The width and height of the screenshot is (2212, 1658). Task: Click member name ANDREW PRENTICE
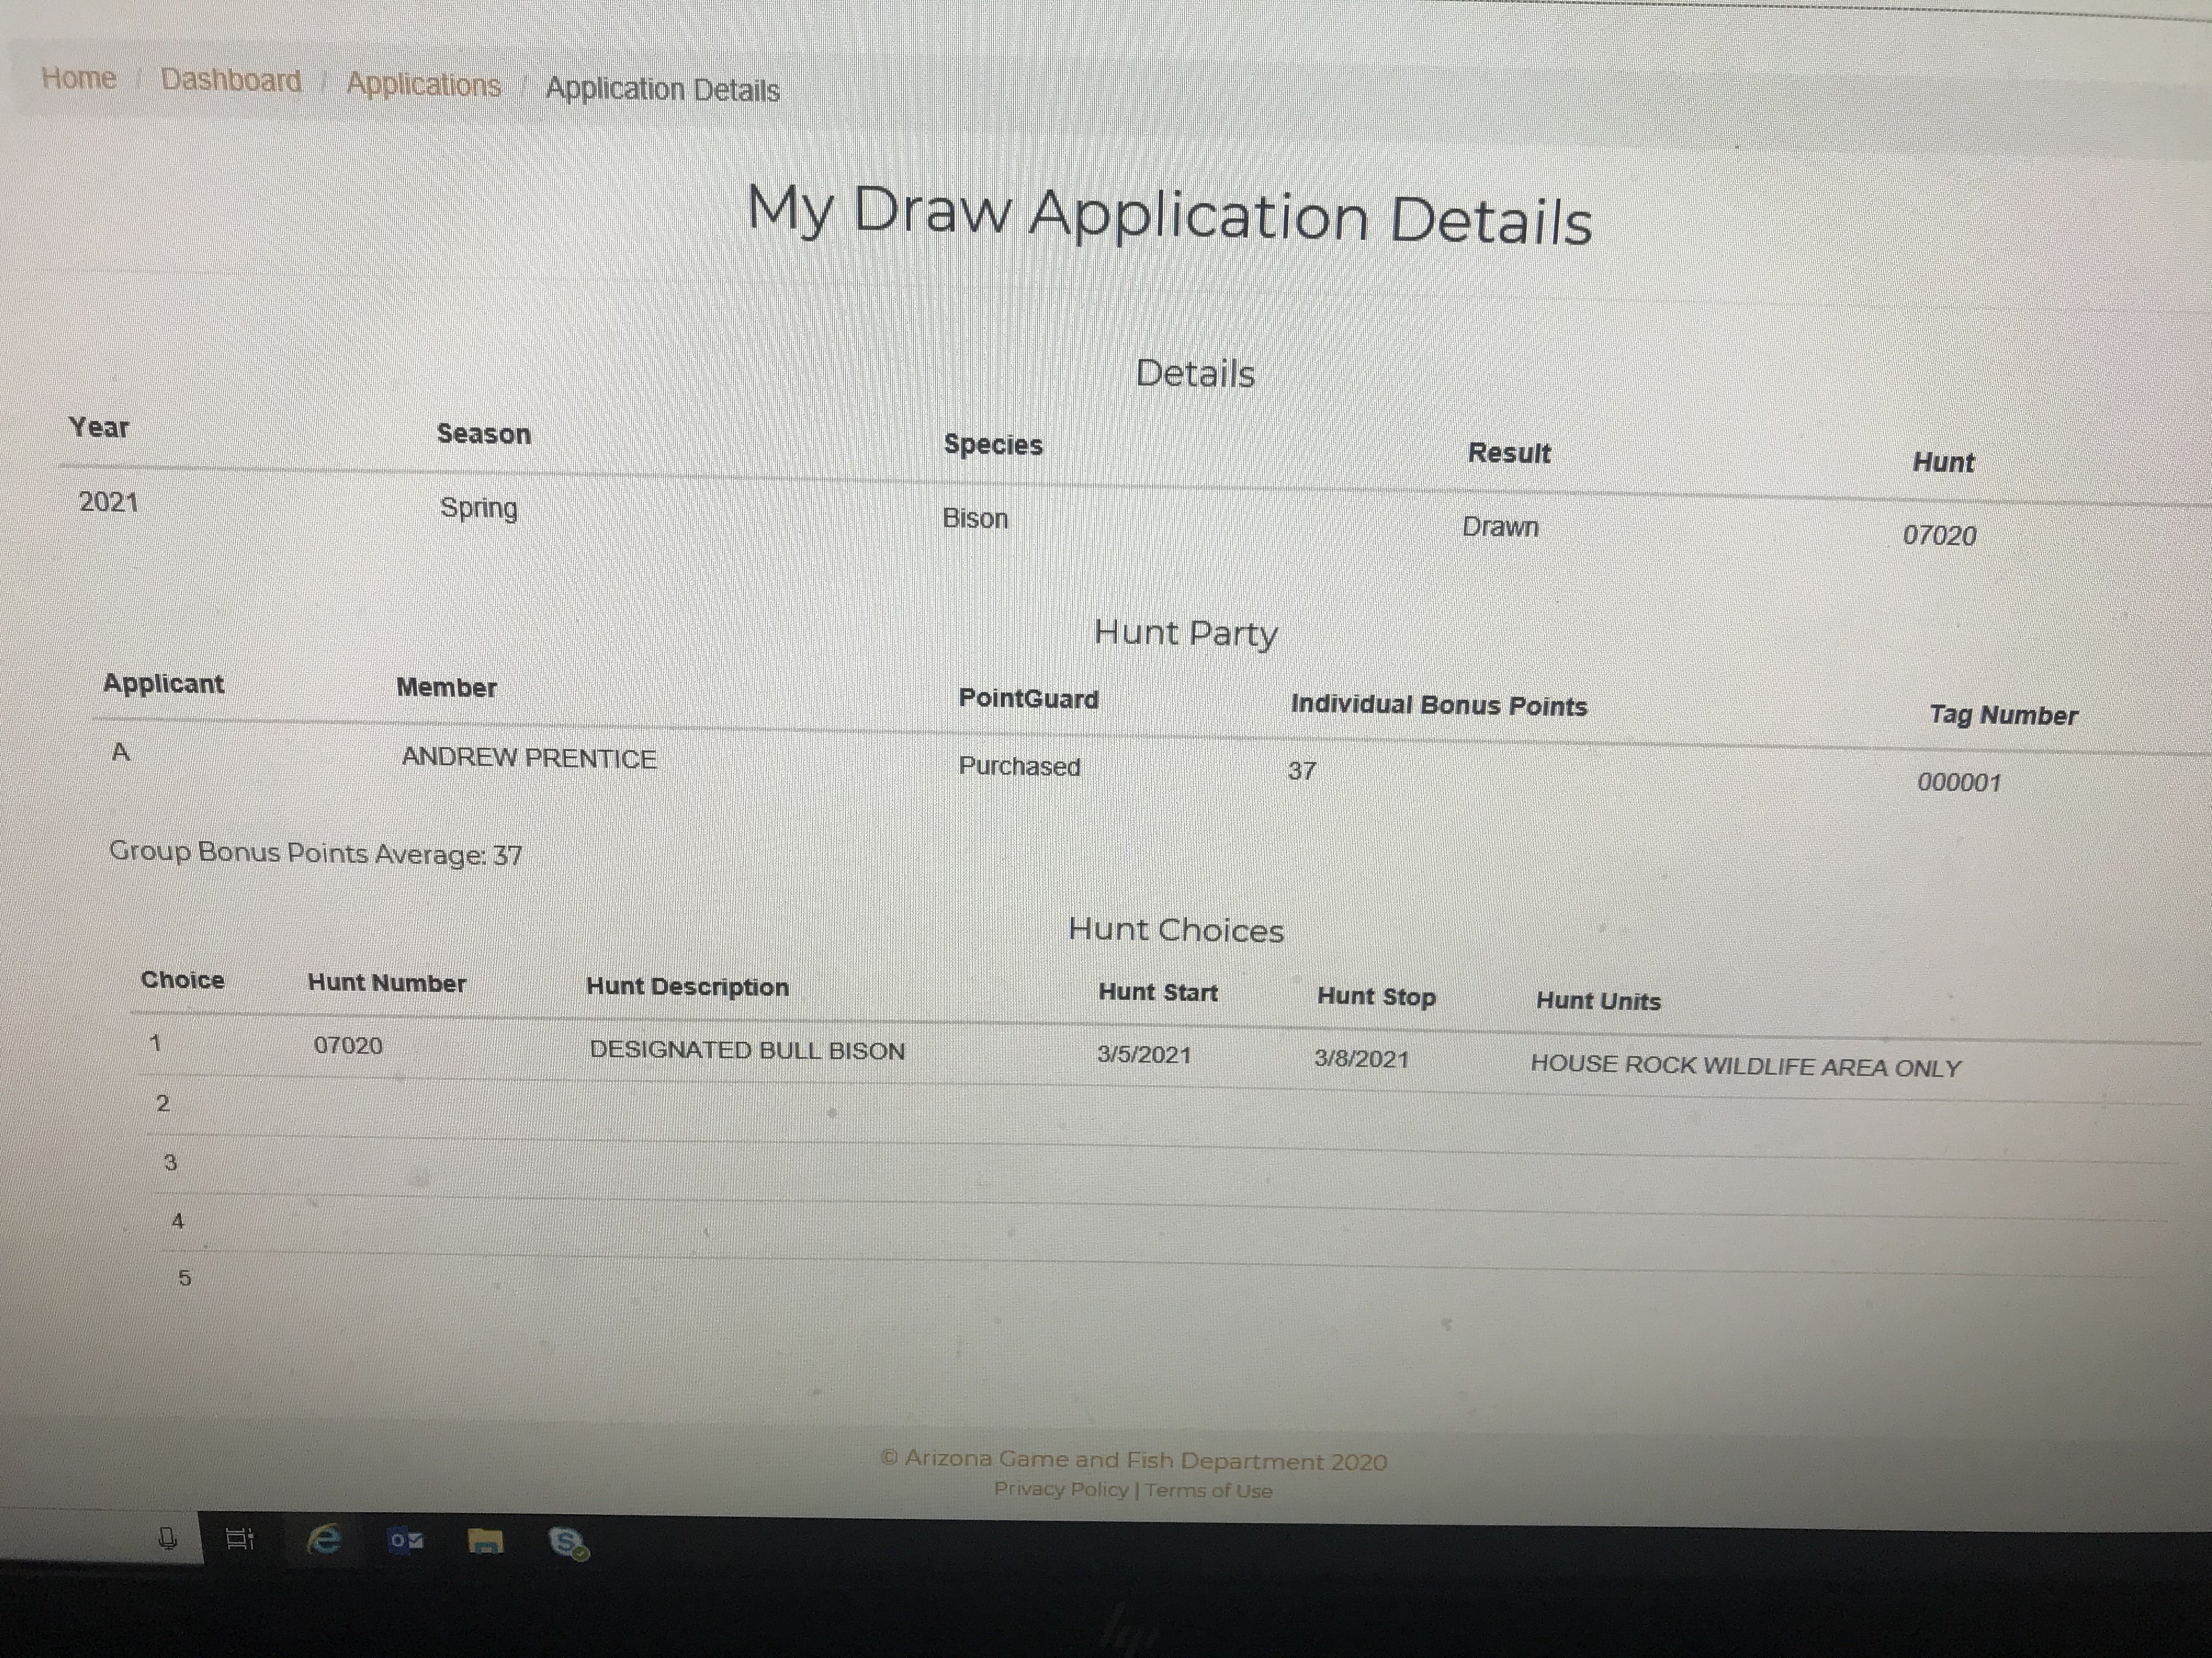tap(529, 758)
